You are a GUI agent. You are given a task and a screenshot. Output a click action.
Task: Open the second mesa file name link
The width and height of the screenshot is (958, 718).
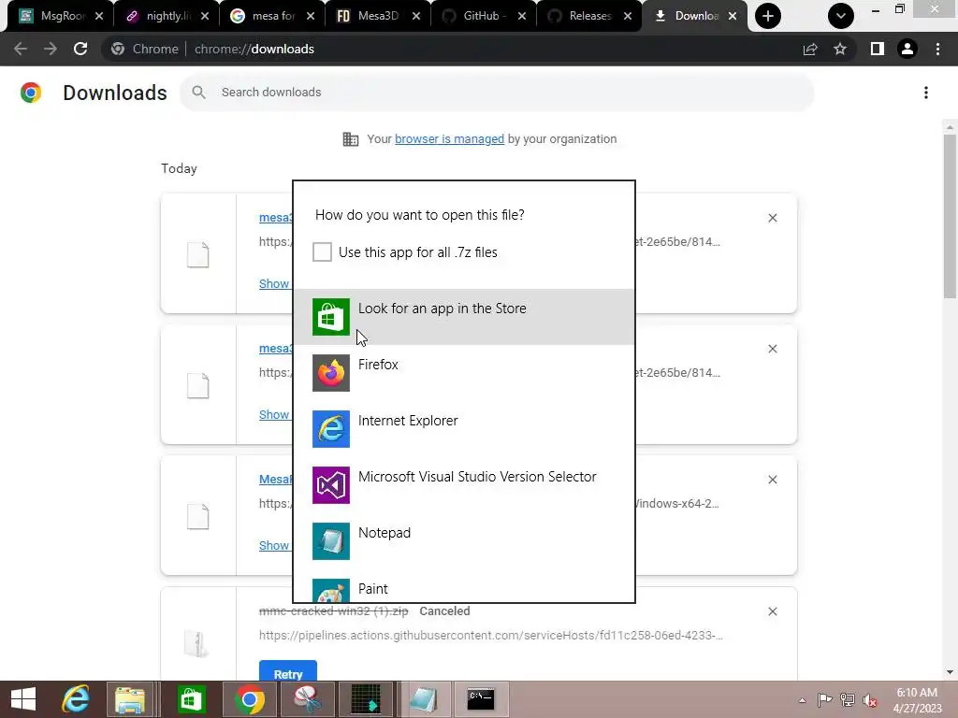pyautogui.click(x=276, y=348)
